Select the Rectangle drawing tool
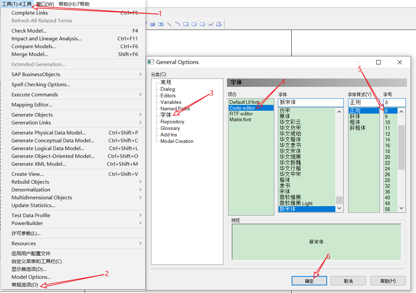The height and width of the screenshot is (293, 416). click(185, 24)
